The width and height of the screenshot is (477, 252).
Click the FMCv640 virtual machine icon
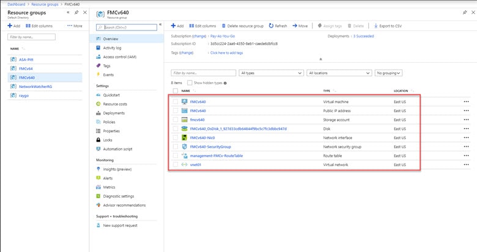[185, 101]
